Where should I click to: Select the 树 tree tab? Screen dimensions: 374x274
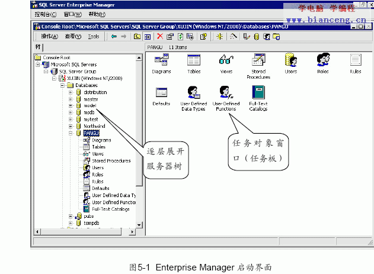tap(38, 47)
